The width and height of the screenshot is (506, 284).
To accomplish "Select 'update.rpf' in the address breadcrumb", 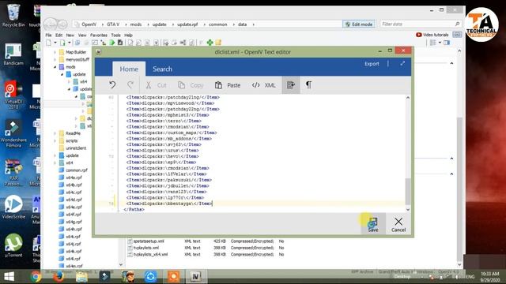I will click(187, 24).
